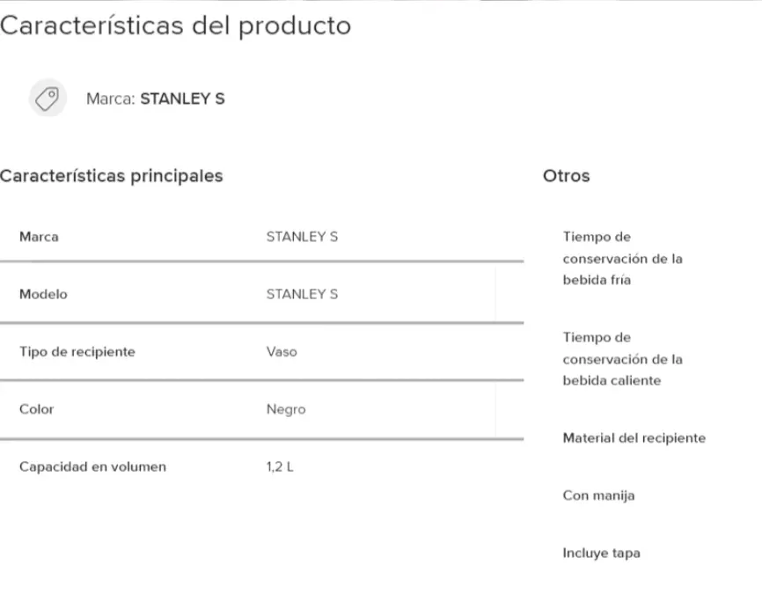Screen dimensions: 762x609
Task: Click the Tipo de recipiente label
Action: click(x=77, y=352)
